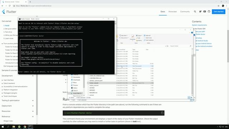Click Invert selection in Explorer ribbon

pos(149,40)
